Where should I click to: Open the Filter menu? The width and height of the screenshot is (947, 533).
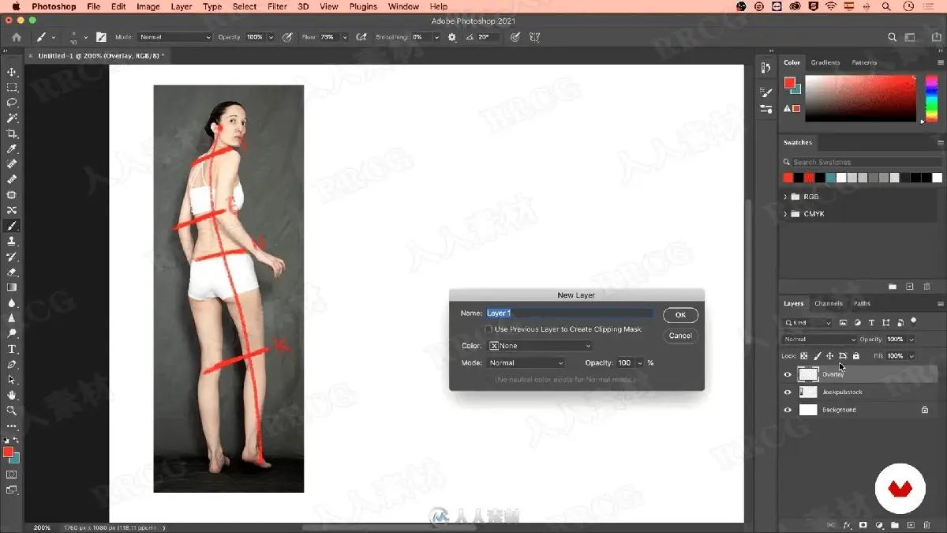pos(277,6)
